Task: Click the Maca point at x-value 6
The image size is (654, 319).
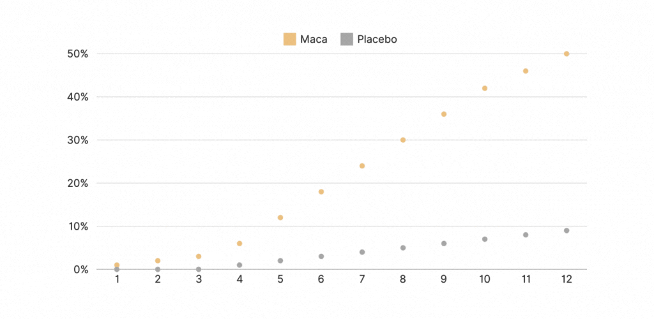Action: coord(321,191)
